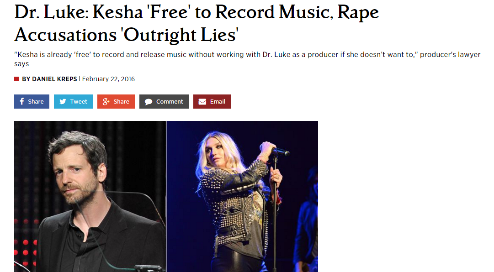The image size is (494, 272).
Task: Click 'producer's lawyer says' subheading text
Action: 247,59
